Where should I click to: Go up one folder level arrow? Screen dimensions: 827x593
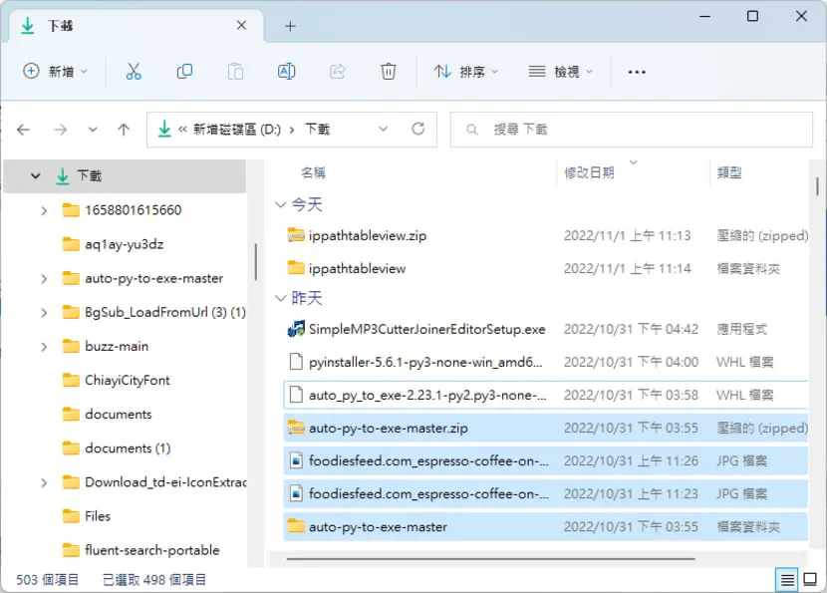pos(124,130)
